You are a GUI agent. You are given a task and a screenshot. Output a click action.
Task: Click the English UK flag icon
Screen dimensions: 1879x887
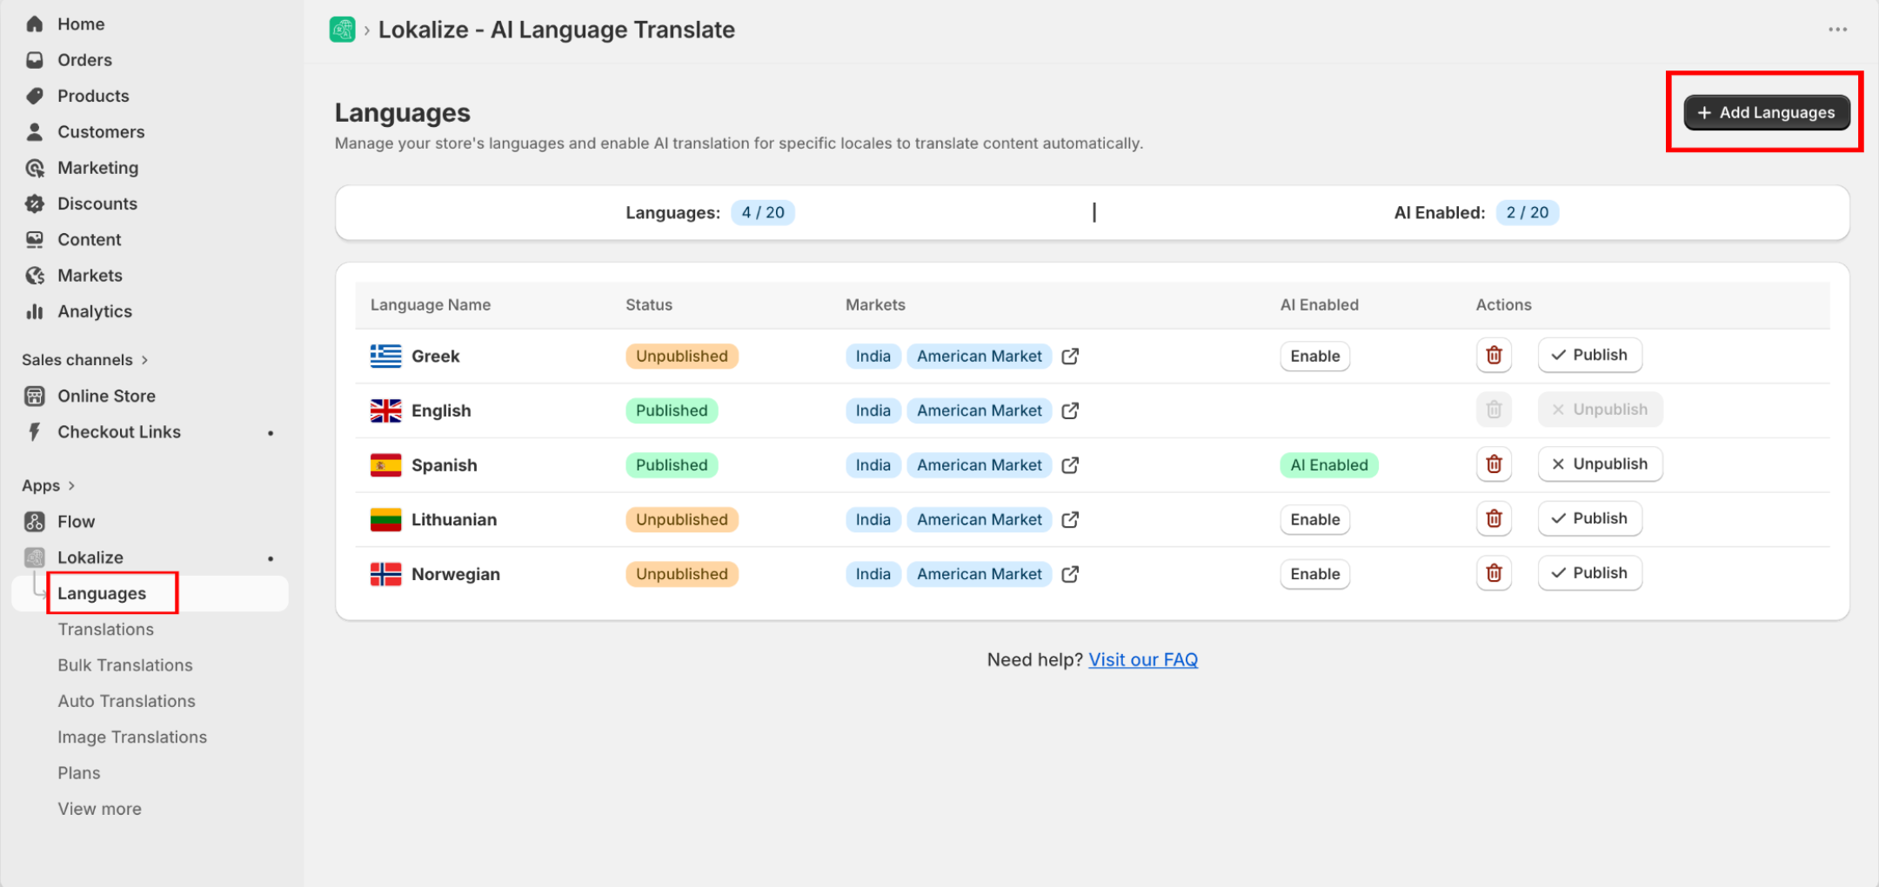coord(385,410)
